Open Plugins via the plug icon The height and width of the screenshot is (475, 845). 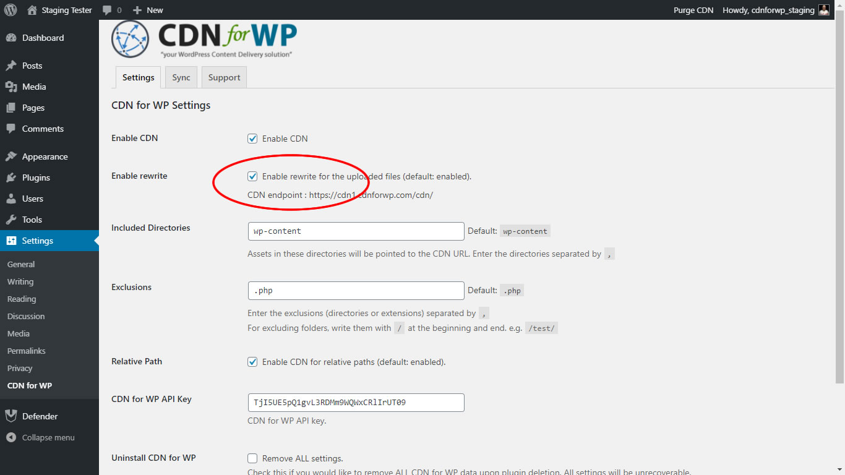pyautogui.click(x=11, y=178)
